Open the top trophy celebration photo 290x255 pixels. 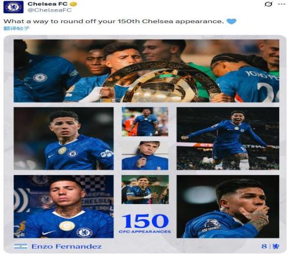point(146,71)
